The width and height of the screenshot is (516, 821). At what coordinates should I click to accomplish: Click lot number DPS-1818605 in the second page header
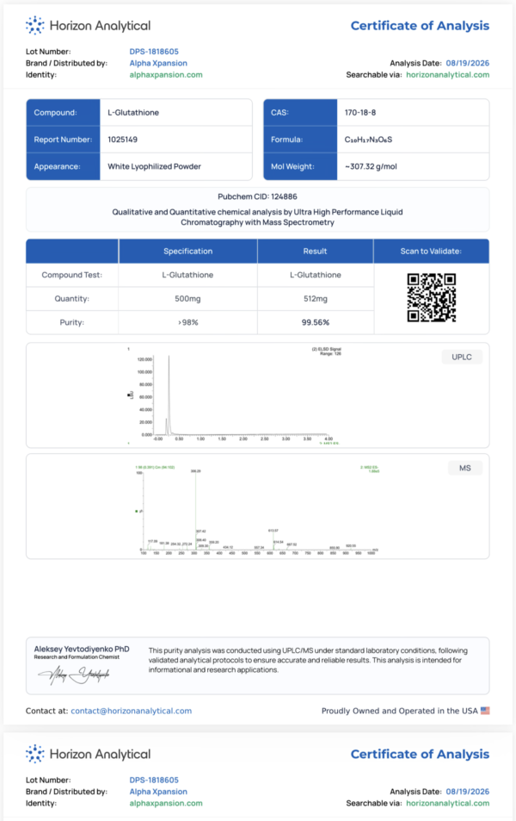click(x=154, y=781)
